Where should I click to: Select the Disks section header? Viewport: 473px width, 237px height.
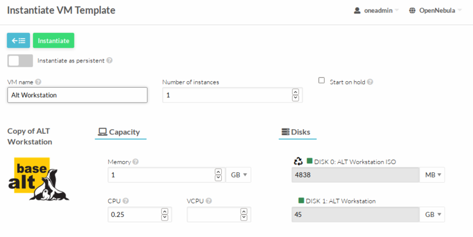pos(297,132)
